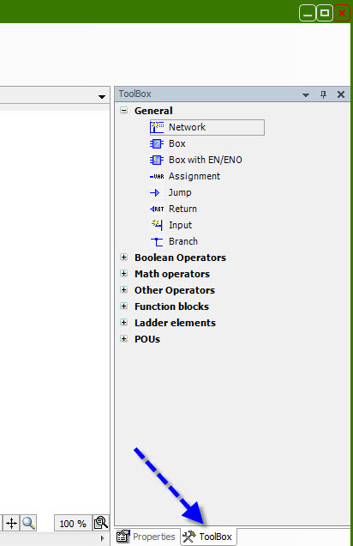Choose the Branch element icon
Viewport: 353px width, 546px height.
coord(157,241)
